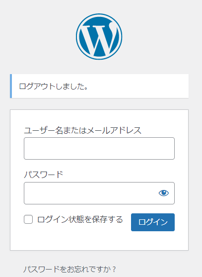Focus the パスワード input field
This screenshot has width=202, height=277.
pyautogui.click(x=99, y=193)
